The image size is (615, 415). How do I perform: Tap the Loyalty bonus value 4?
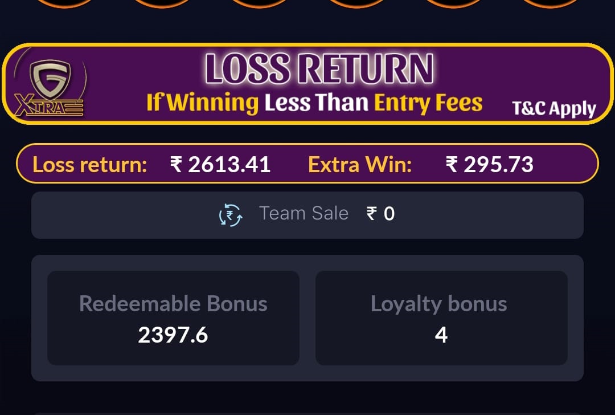[x=441, y=335]
